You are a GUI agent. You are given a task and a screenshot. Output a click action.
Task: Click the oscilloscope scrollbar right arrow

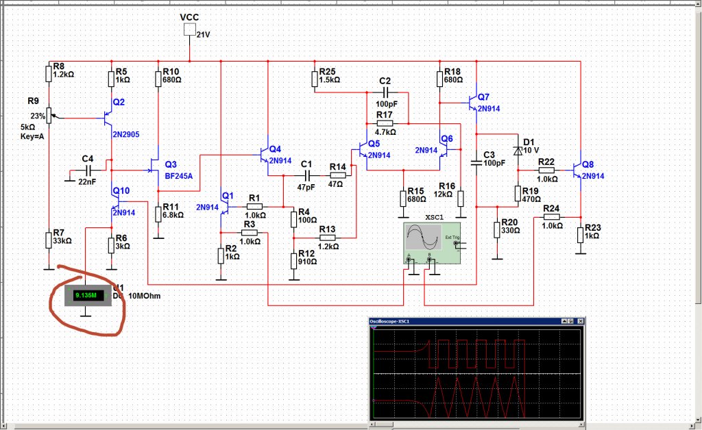[x=582, y=423]
